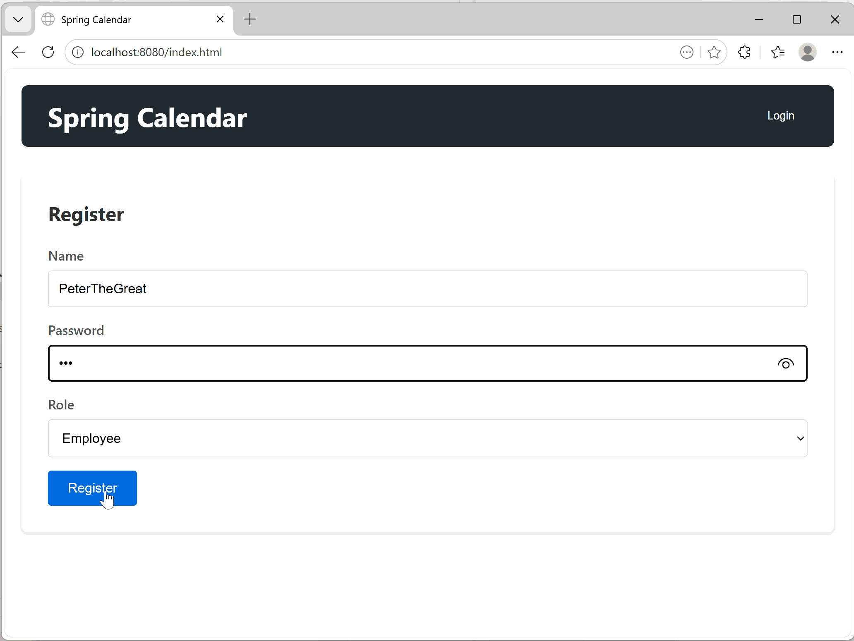This screenshot has width=854, height=641.
Task: Click the circled ellipsis icon in address bar
Action: pyautogui.click(x=686, y=52)
